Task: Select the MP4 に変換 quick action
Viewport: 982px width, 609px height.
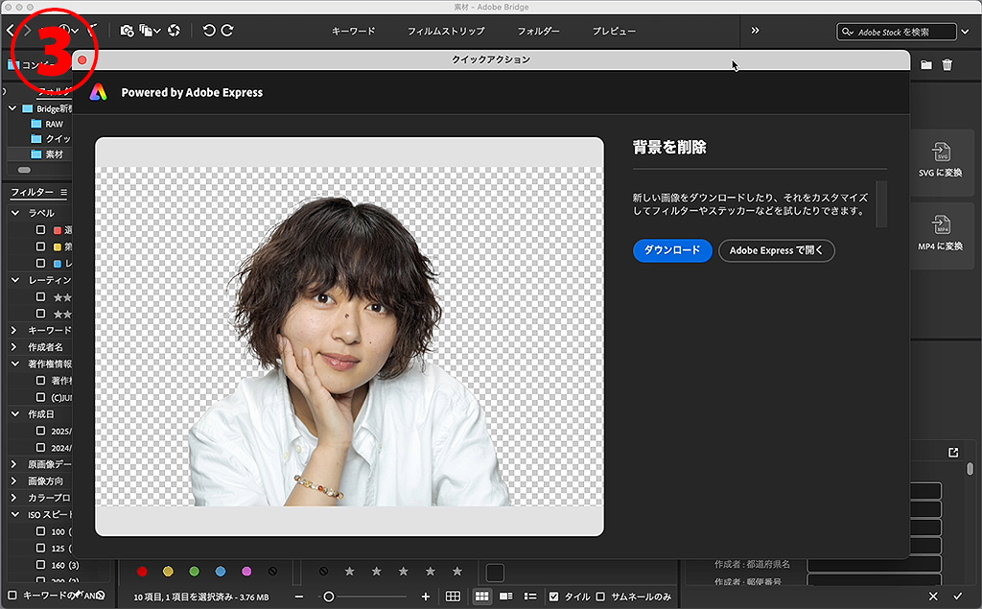Action: click(941, 233)
